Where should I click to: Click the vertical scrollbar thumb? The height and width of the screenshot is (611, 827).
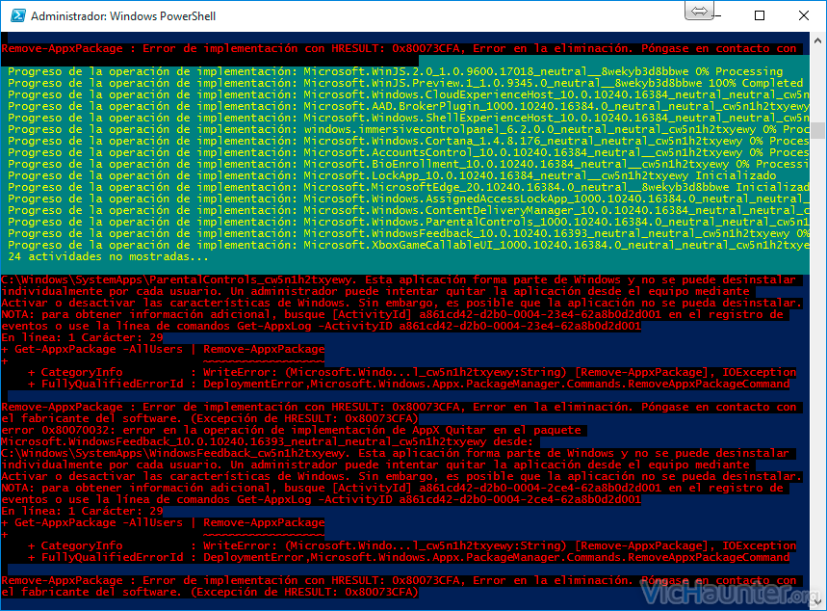[817, 130]
